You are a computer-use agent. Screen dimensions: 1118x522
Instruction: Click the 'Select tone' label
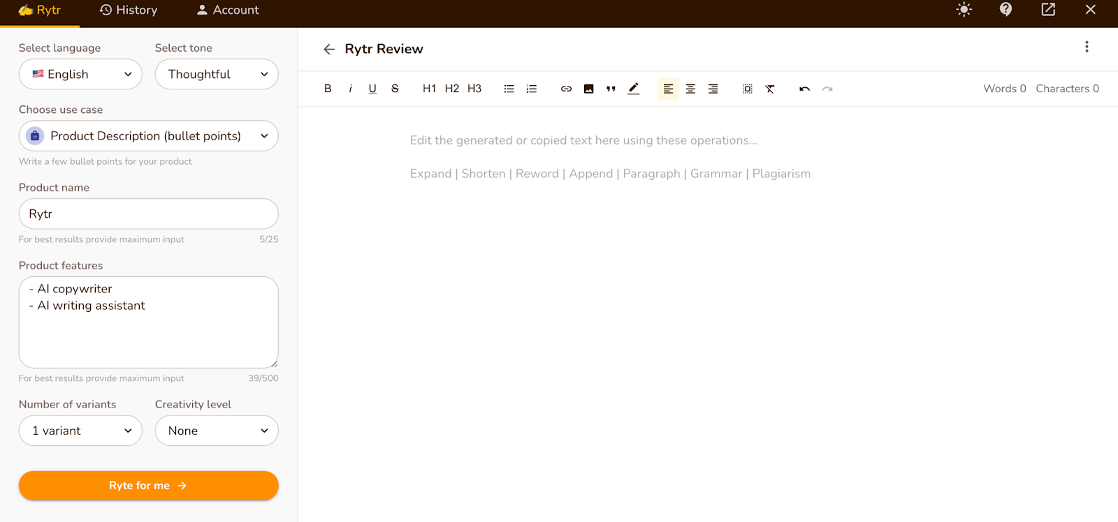[x=184, y=47]
